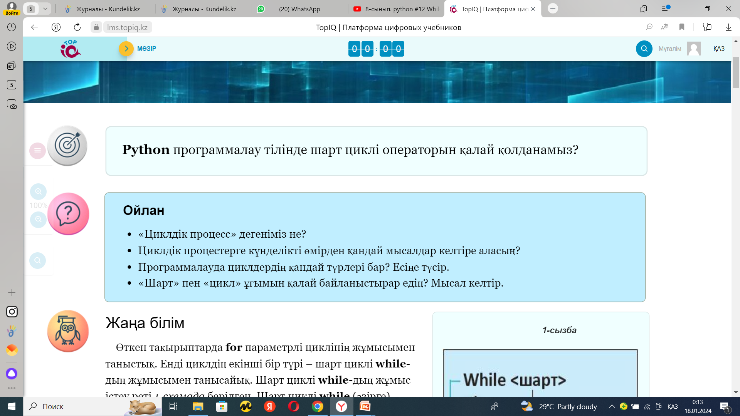Click the TopIQ logo
Viewport: 740px width, 416px height.
tap(70, 49)
